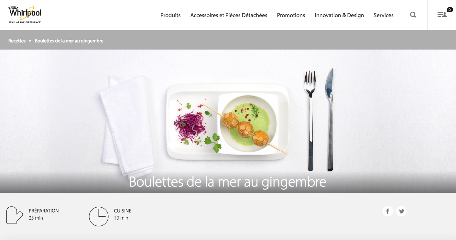
Task: Click the Préparation 25 min label
Action: click(x=44, y=214)
